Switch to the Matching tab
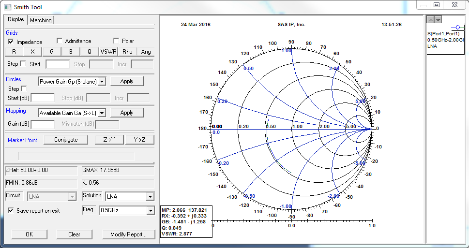The image size is (469, 248). [41, 20]
